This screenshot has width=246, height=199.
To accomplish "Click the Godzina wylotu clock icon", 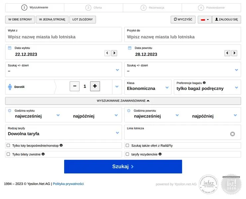I will tap(10, 111).
